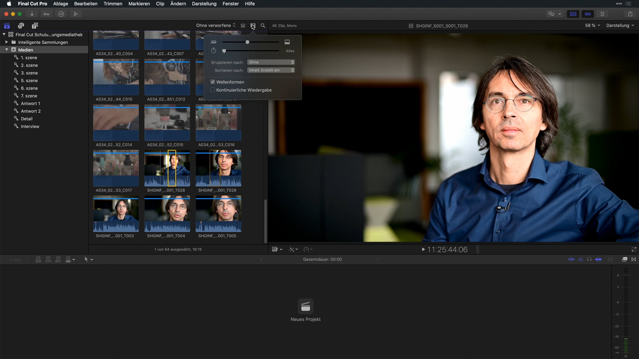Viewport: 639px width, 359px height.
Task: Switch browser to list view icon
Action: (243, 26)
